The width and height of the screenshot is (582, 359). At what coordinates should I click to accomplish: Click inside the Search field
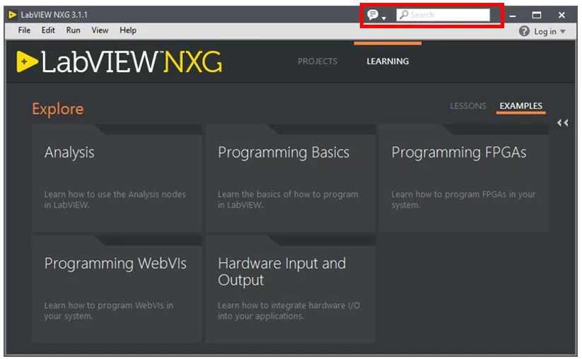point(443,15)
